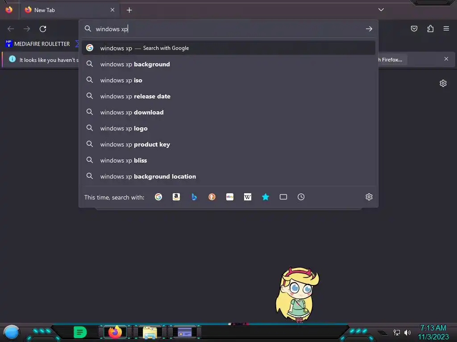Open the Extensions puzzle icon

coord(430,28)
